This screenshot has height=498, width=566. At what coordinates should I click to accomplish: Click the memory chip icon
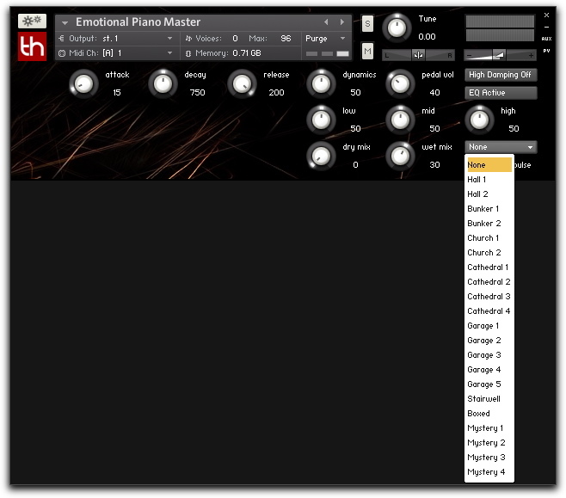(188, 53)
